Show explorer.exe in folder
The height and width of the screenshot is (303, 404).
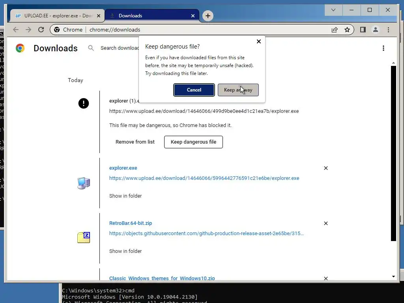[125, 196]
